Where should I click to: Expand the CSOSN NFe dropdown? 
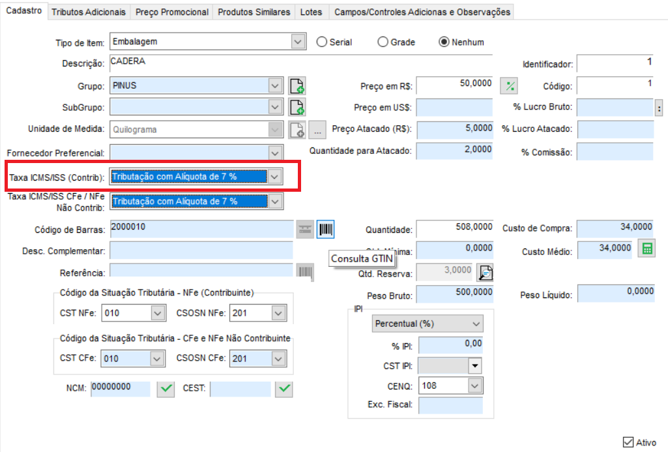pos(278,314)
